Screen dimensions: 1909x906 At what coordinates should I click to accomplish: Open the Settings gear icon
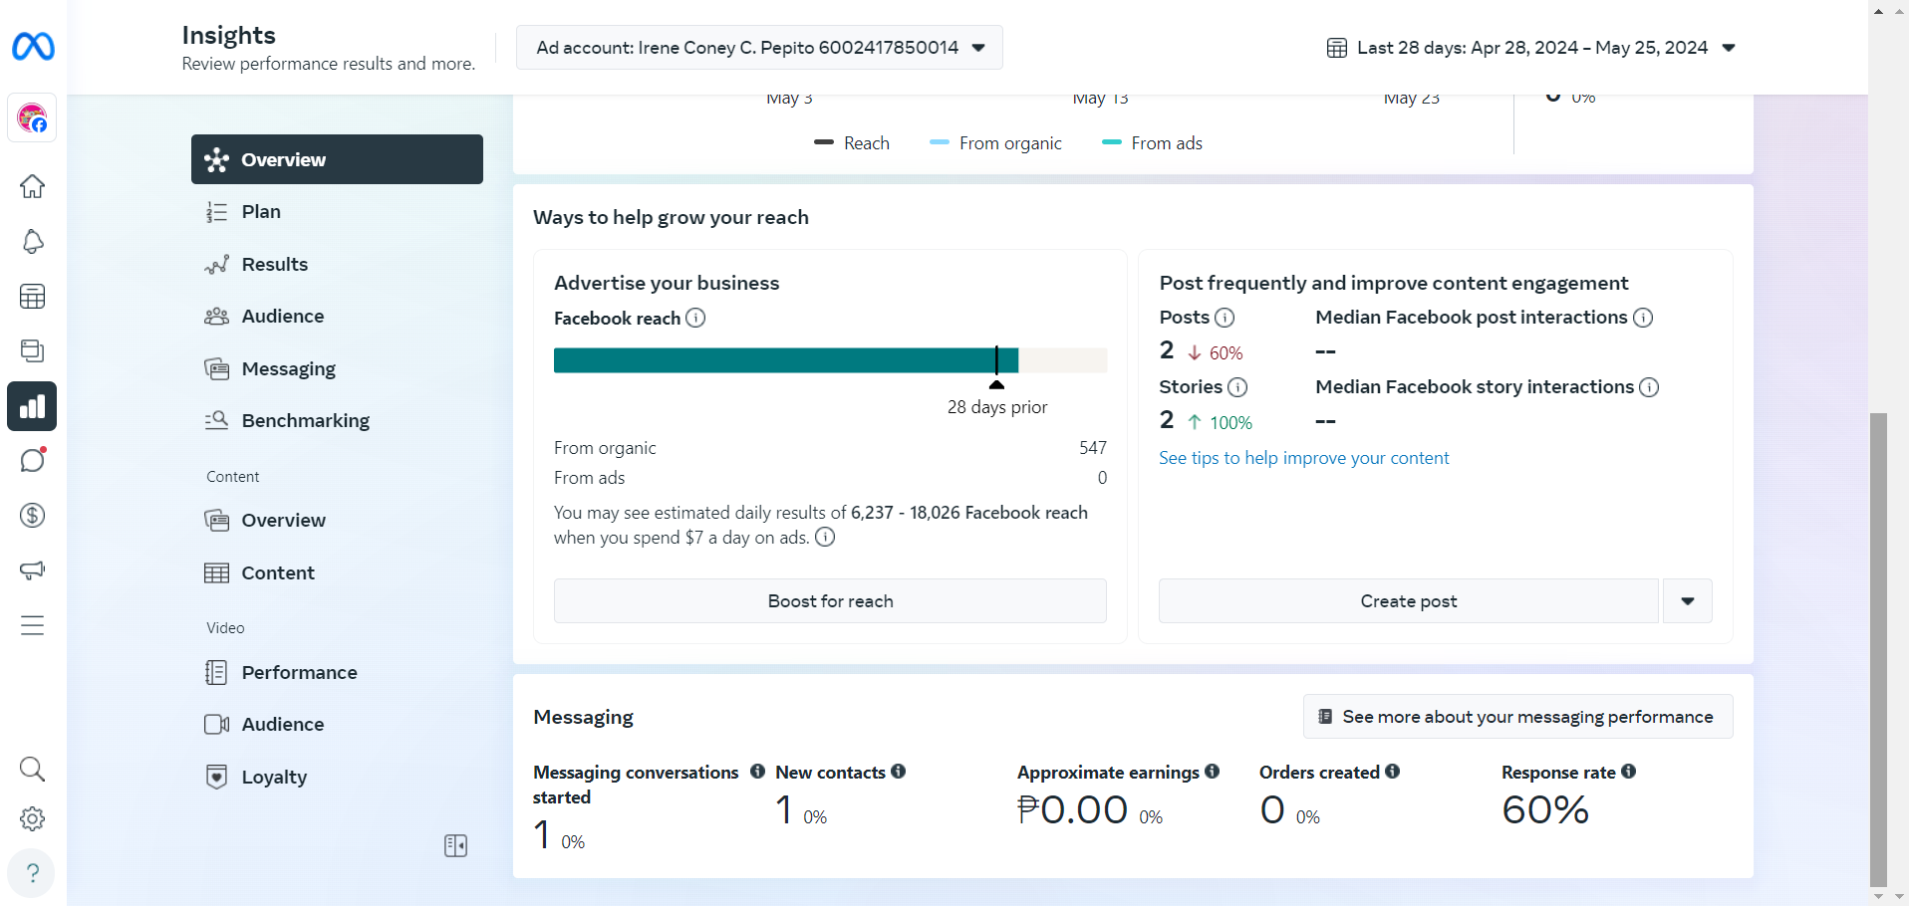tap(33, 818)
